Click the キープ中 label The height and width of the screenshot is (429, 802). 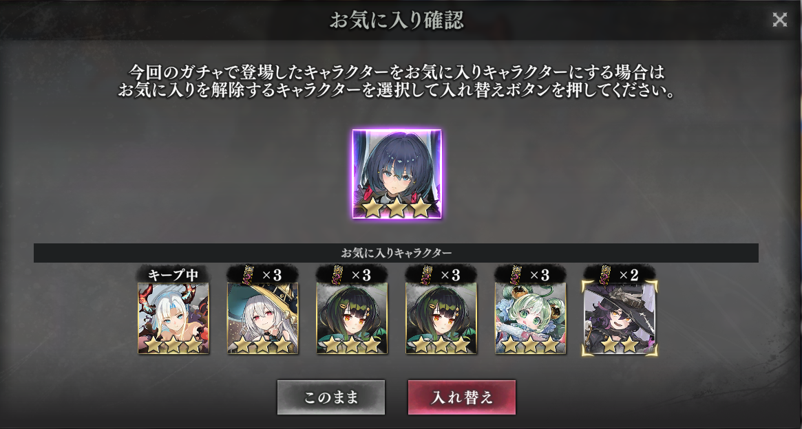click(173, 275)
